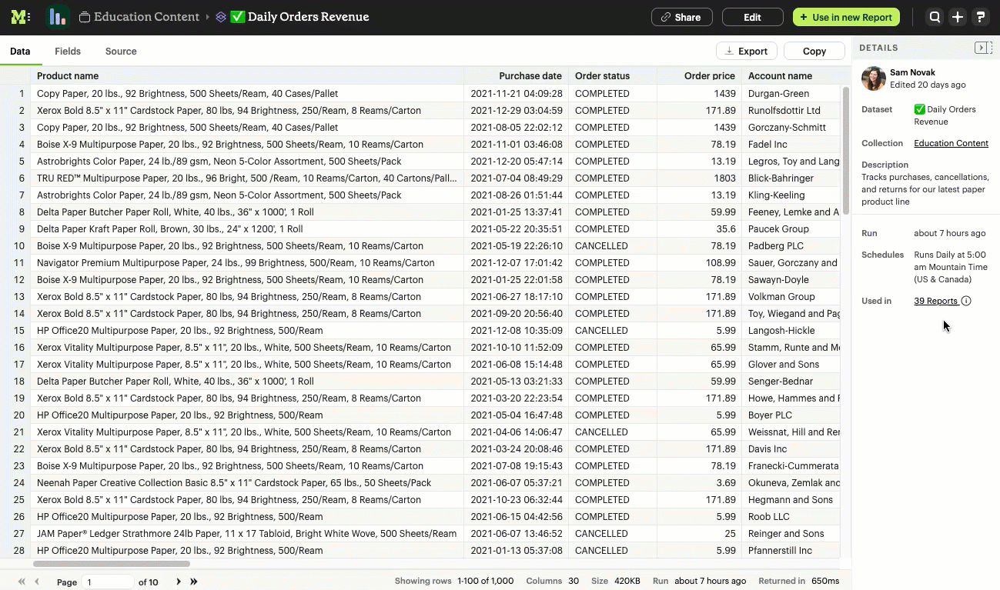The height and width of the screenshot is (590, 1000).
Task: Click the page number input field
Action: (x=108, y=582)
